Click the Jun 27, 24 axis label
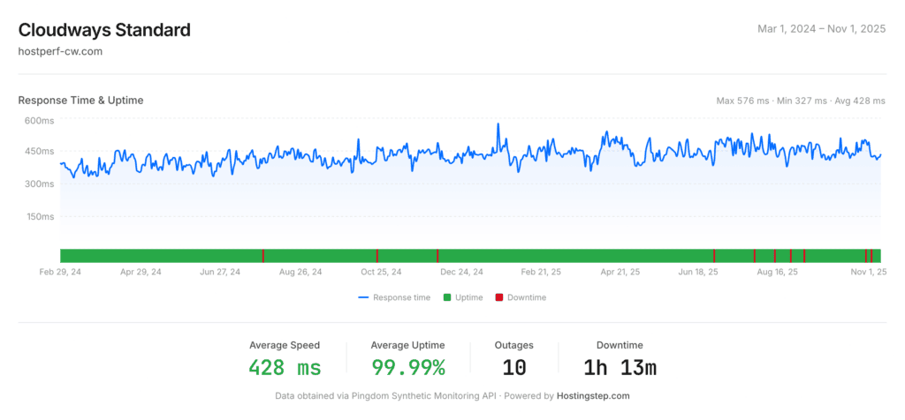This screenshot has width=905, height=420. click(220, 272)
